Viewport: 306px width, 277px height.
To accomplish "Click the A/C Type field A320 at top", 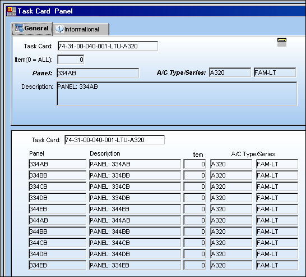I will click(x=230, y=72).
